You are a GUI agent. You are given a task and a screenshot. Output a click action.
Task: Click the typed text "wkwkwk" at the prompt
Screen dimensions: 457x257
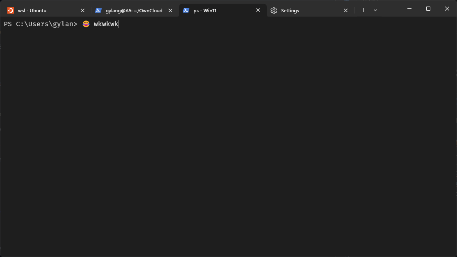click(x=106, y=24)
